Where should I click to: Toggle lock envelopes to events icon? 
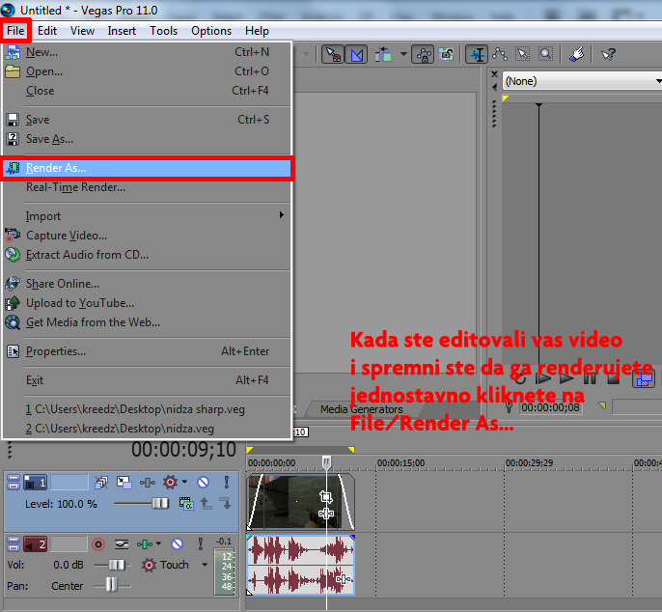click(x=424, y=54)
